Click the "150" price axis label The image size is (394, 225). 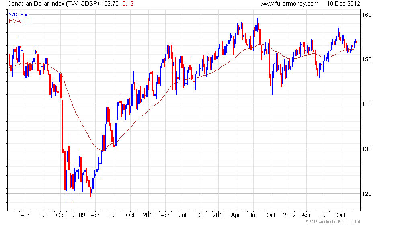367,59
